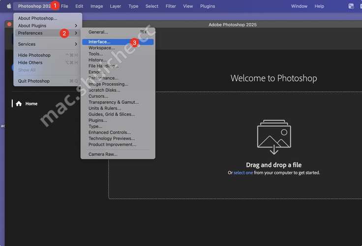The height and width of the screenshot is (246, 362).
Task: Expand the Preferences submenu
Action: pos(48,33)
